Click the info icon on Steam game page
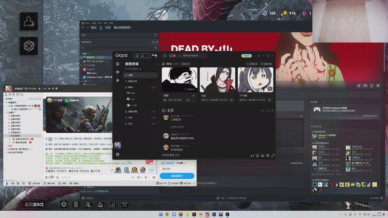388x218 pixels. 372,86
